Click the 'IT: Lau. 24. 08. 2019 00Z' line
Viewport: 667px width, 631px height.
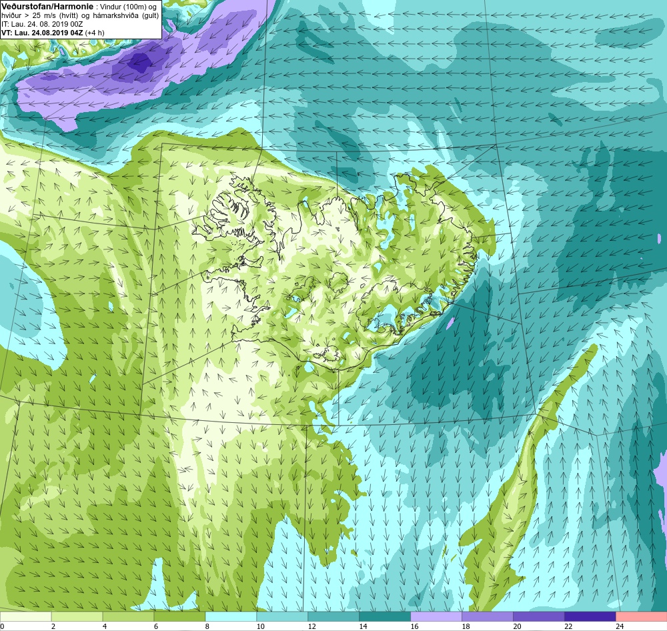(x=42, y=24)
